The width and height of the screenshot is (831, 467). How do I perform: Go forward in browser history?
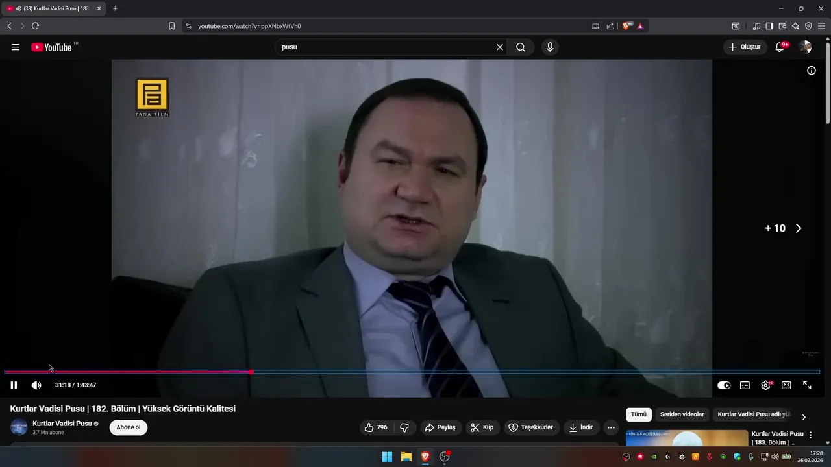[22, 26]
